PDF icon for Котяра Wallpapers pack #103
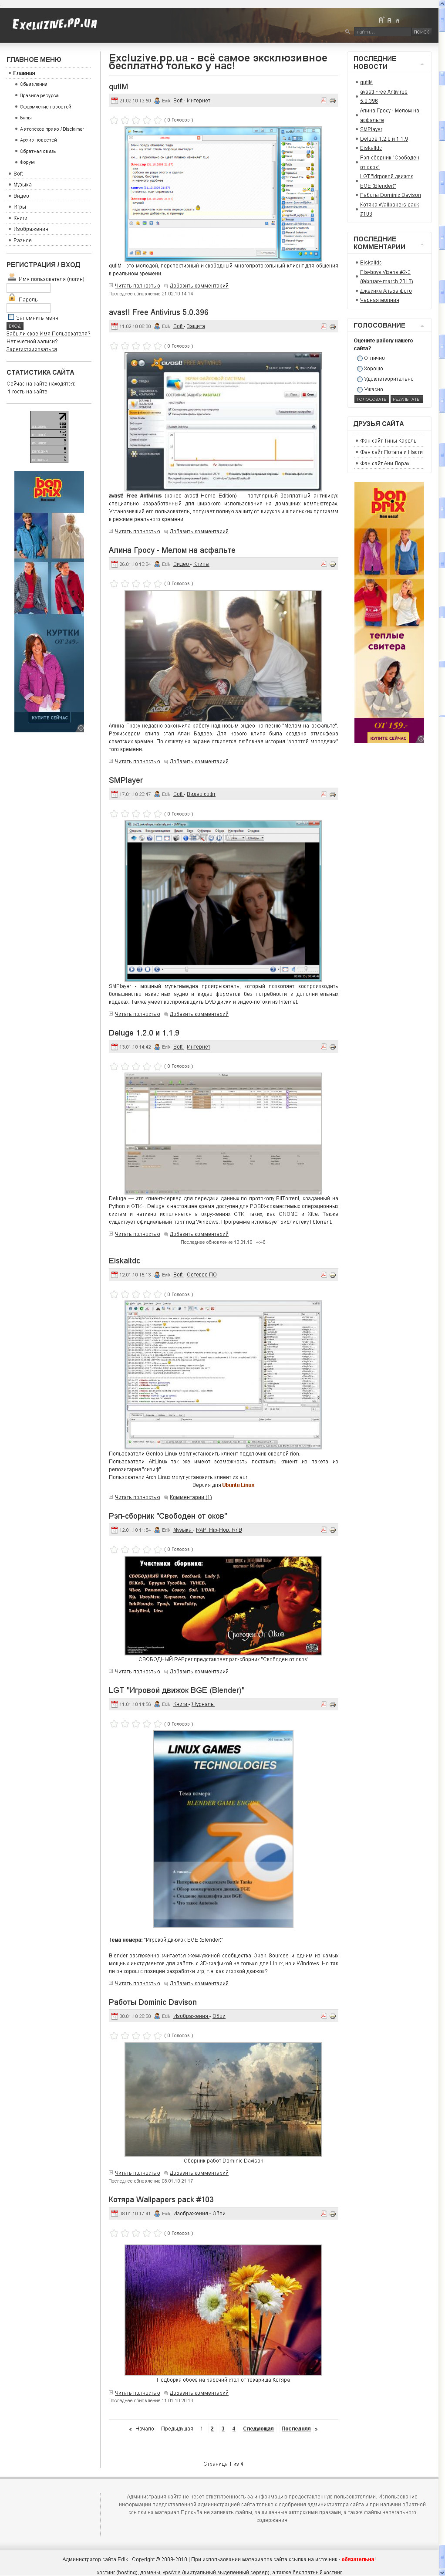The image size is (445, 2576). coord(323,2214)
